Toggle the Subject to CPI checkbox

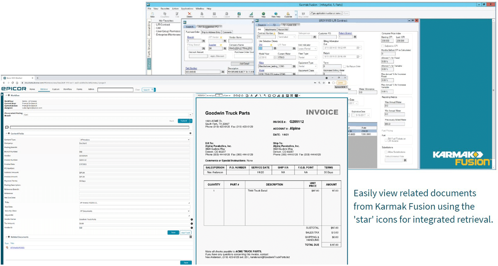tap(383, 46)
